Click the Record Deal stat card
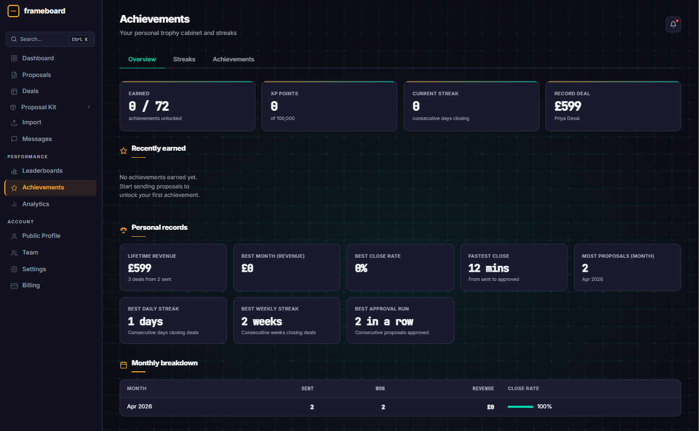699x431 pixels. 613,106
